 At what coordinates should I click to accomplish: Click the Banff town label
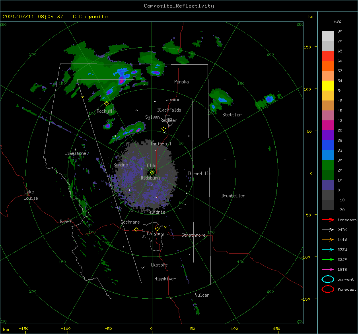tap(66, 221)
